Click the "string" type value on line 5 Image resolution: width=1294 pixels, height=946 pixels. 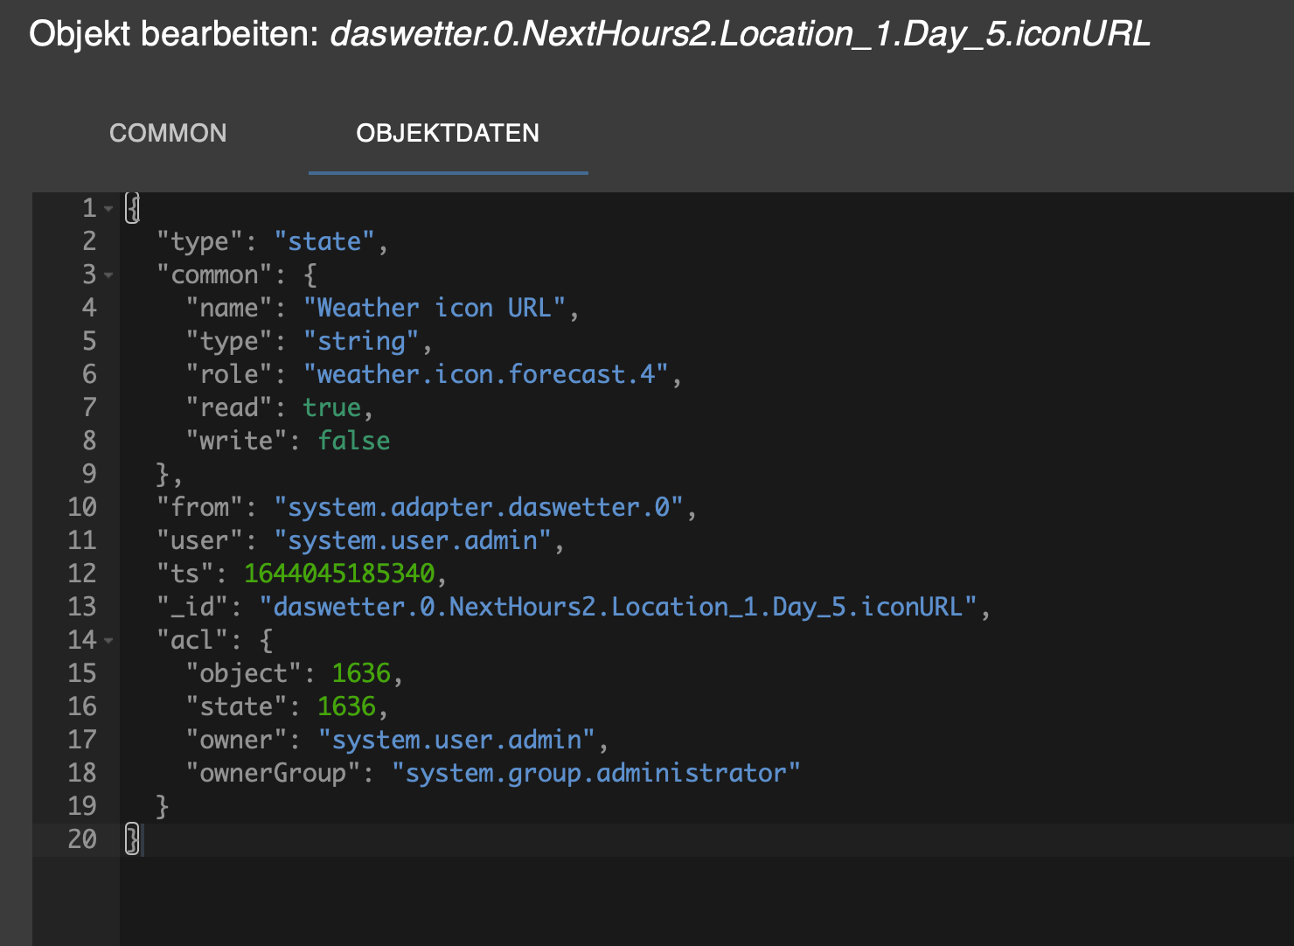360,341
